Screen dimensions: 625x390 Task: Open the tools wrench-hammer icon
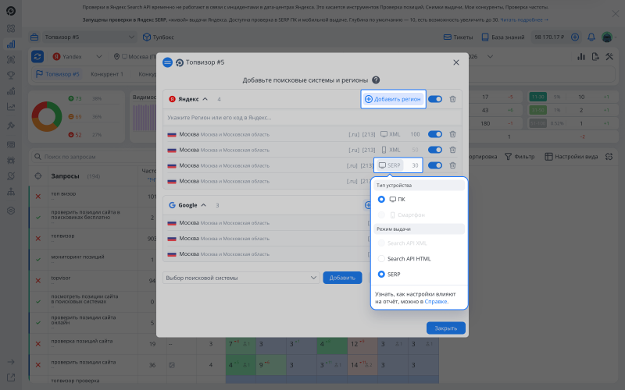coord(609,56)
